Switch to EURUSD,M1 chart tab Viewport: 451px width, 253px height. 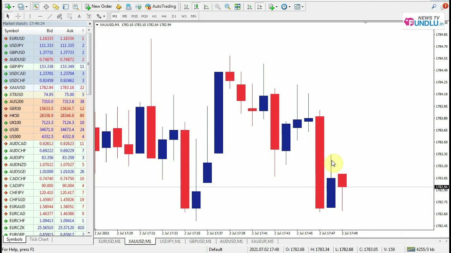(x=110, y=241)
